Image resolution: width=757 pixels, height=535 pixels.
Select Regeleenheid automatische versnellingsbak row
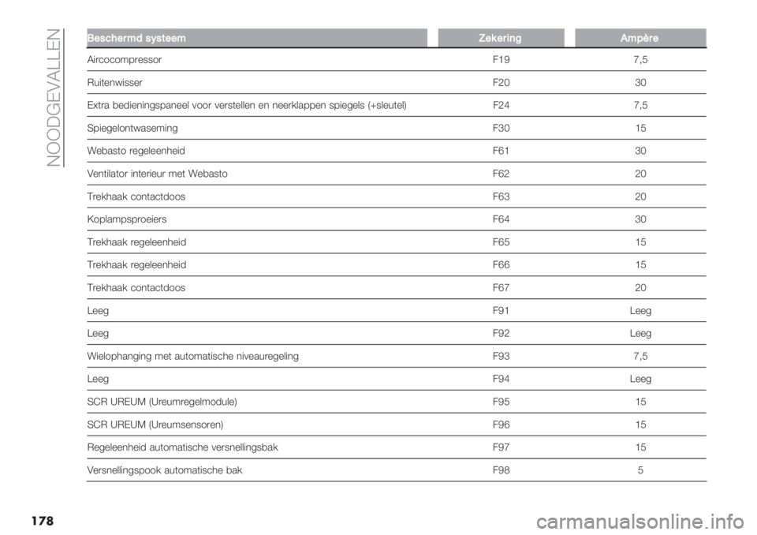pos(397,447)
